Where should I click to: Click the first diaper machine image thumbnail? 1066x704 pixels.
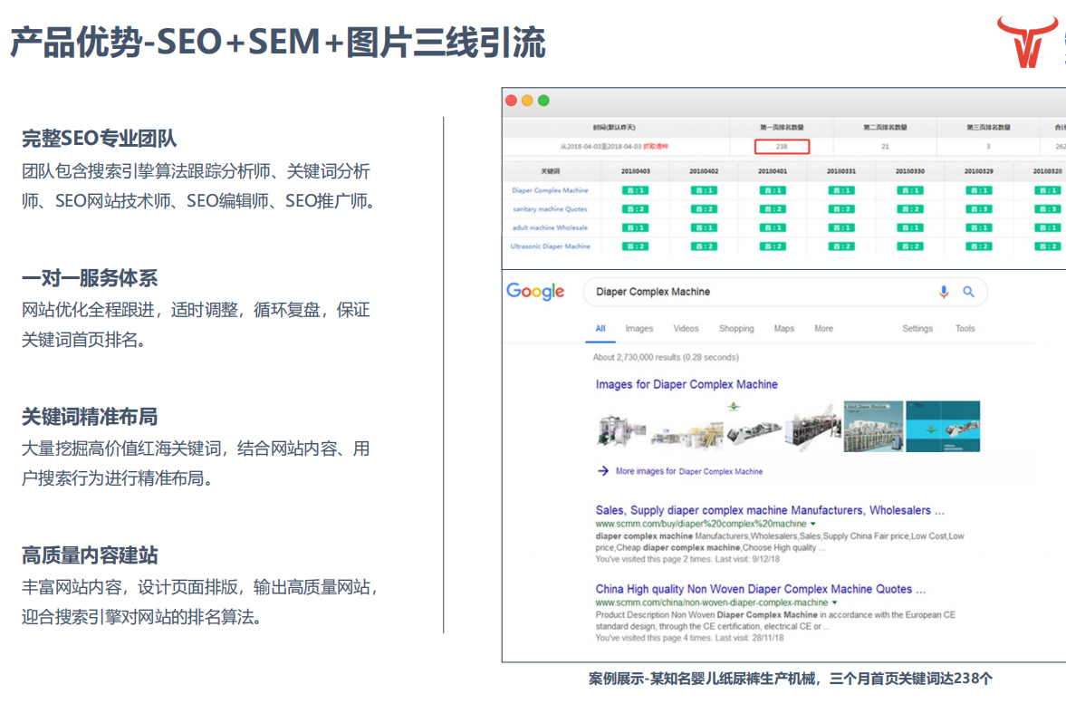tap(621, 427)
